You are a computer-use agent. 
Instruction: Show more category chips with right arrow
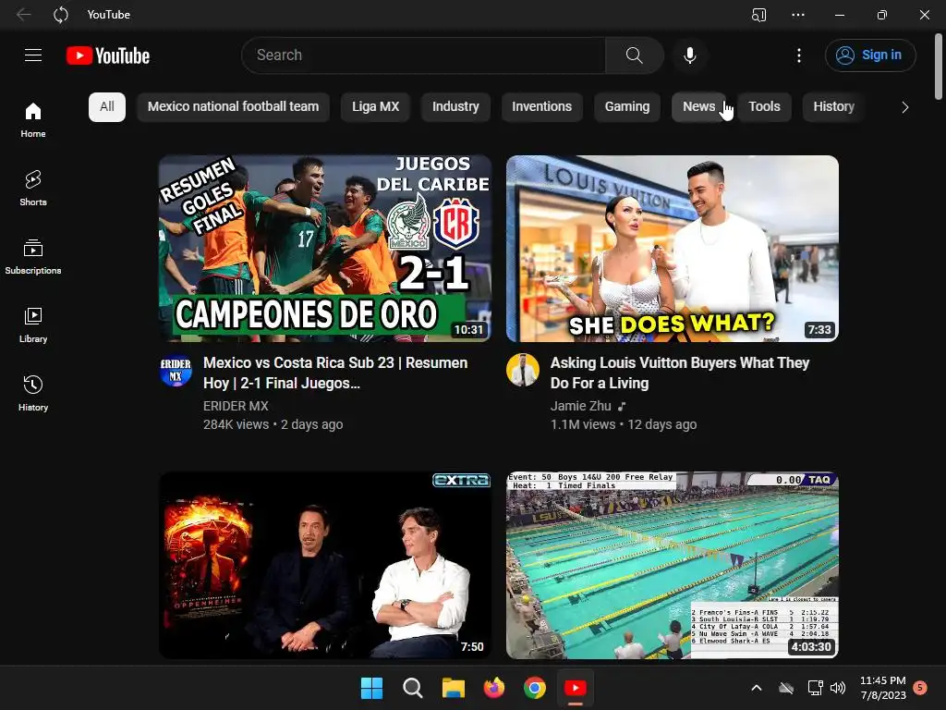[904, 107]
